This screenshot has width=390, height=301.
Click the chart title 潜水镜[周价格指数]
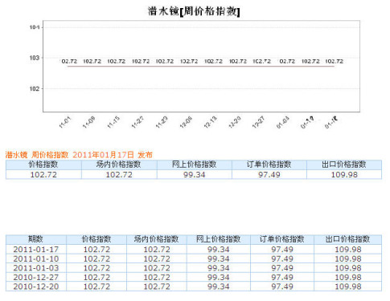[x=194, y=11]
